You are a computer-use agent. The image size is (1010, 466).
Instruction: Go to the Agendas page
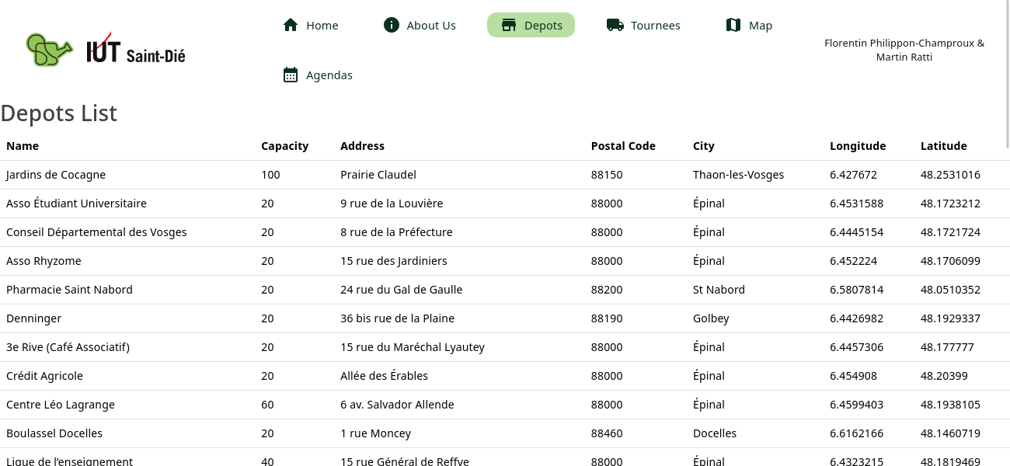[329, 75]
